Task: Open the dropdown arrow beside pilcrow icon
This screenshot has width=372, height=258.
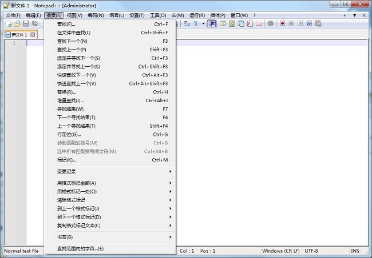Action: pos(203,23)
